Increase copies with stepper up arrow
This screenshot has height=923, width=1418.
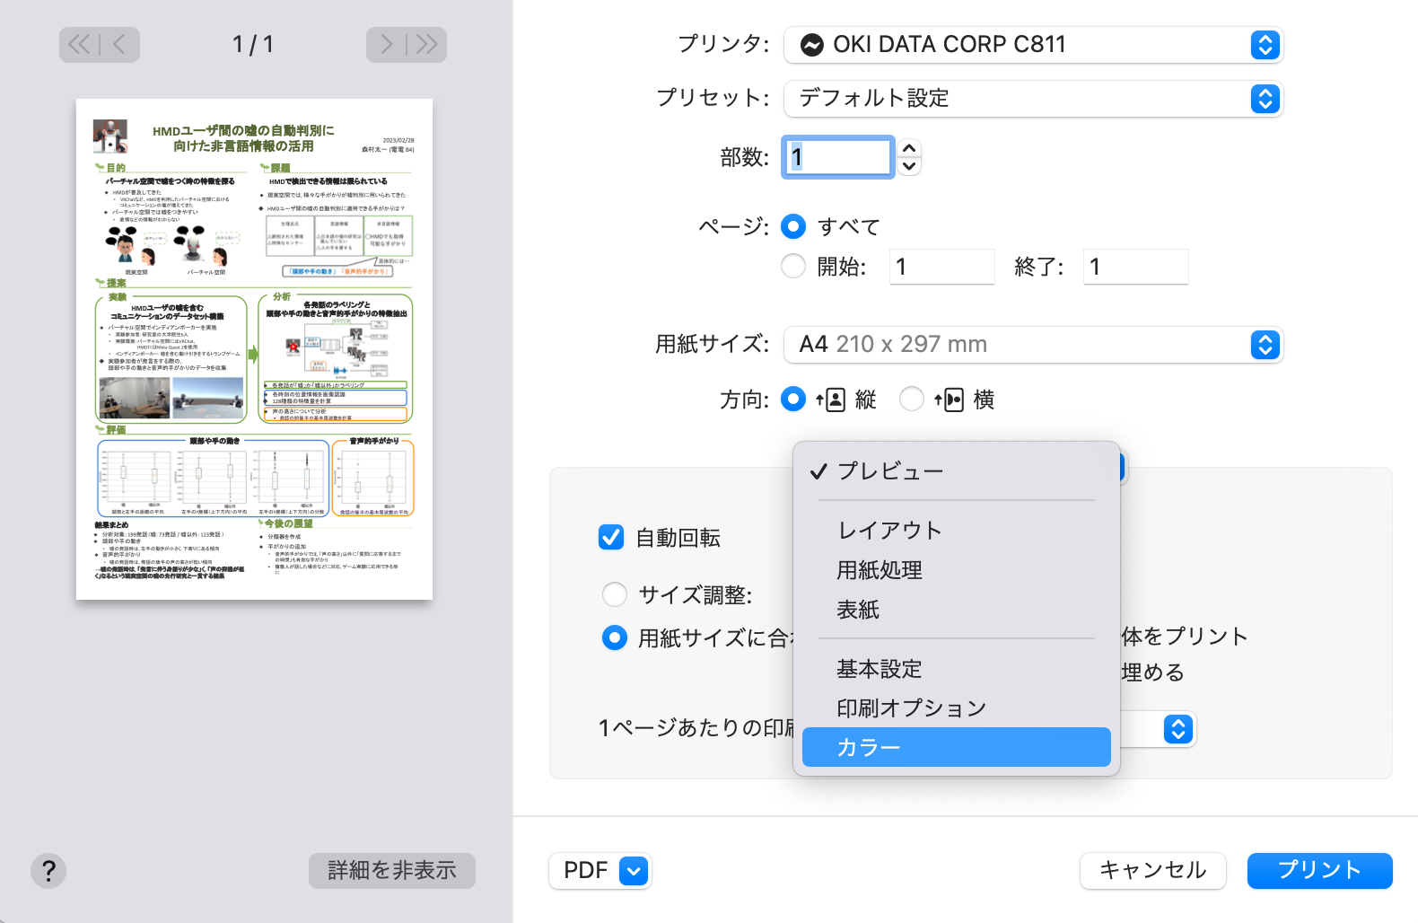pyautogui.click(x=909, y=148)
